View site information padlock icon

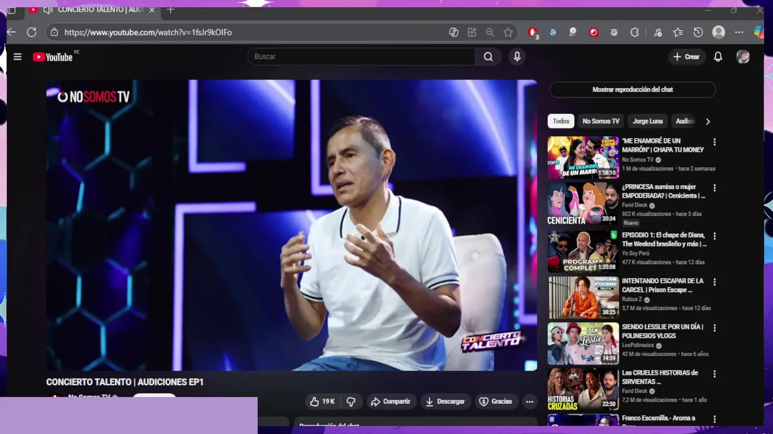[54, 33]
